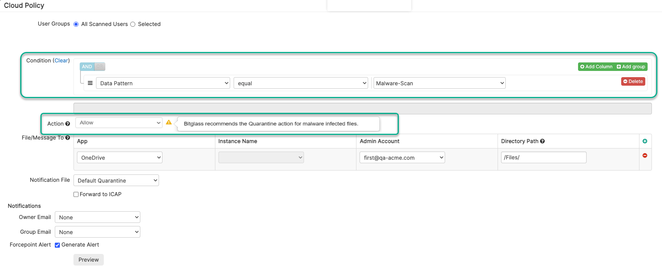This screenshot has height=276, width=662.
Task: Switch the condition operator to AND
Action: coord(87,67)
